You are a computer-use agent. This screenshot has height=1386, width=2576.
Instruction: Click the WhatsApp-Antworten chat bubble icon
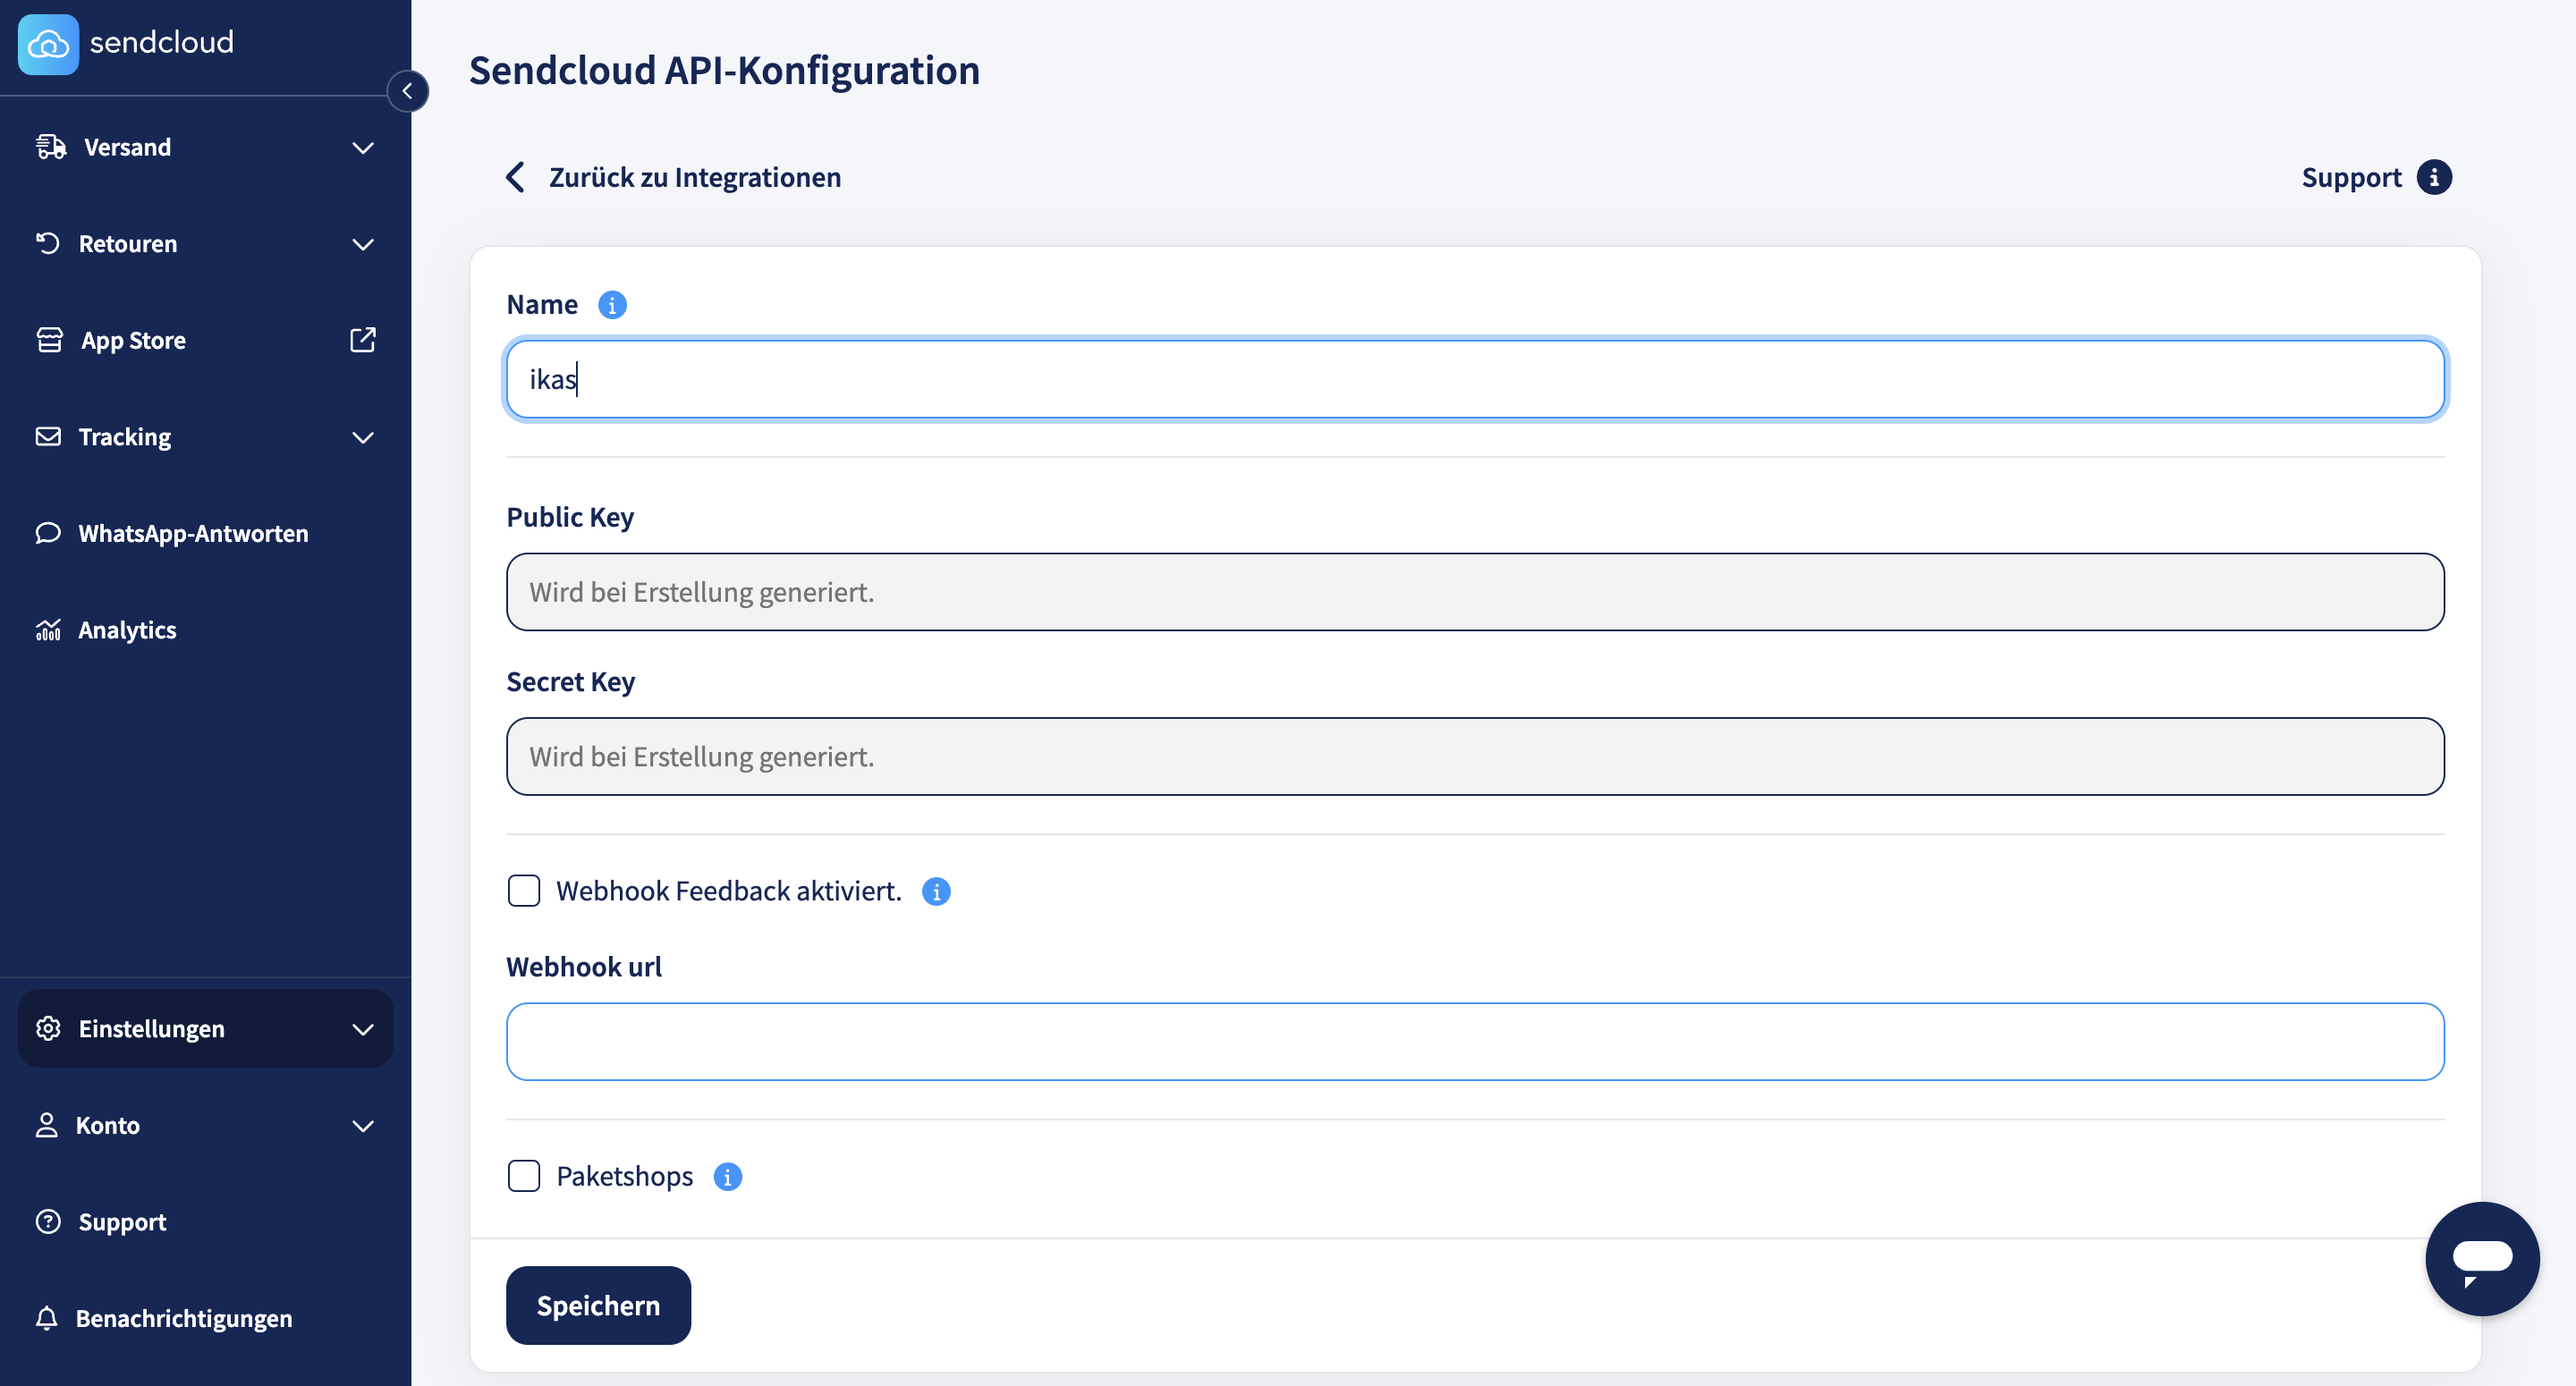48,533
